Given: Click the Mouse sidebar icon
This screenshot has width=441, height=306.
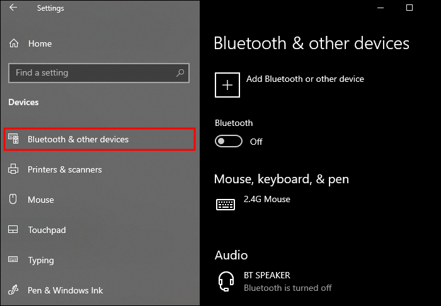Looking at the screenshot, I should tap(13, 200).
